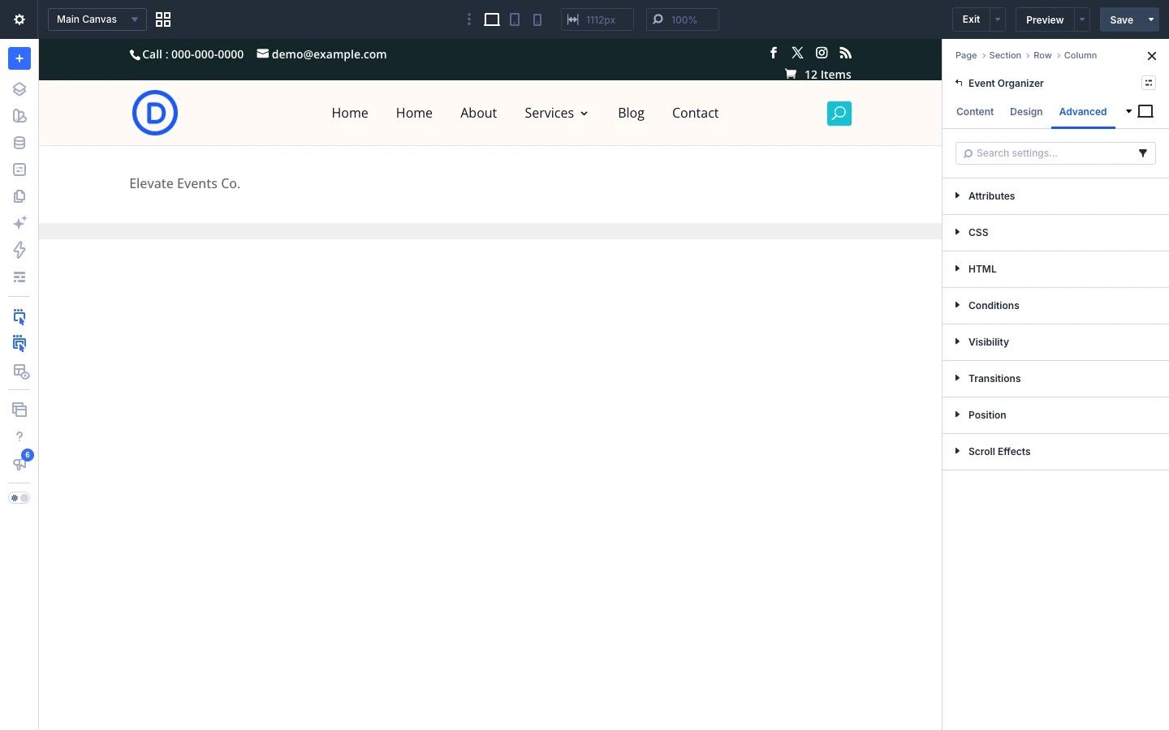Image resolution: width=1169 pixels, height=730 pixels.
Task: Click the four-squares grid icon beside Main Canvas
Action: (163, 19)
